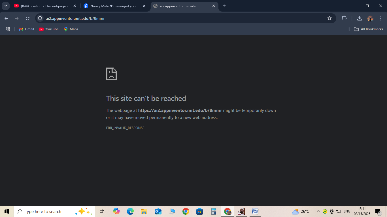Launch Microsoft Edge from the taskbar
The height and width of the screenshot is (217, 387).
pyautogui.click(x=130, y=211)
